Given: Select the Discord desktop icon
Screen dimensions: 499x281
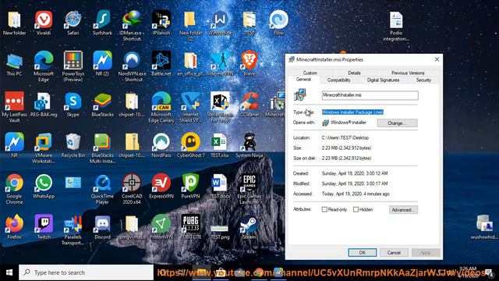Looking at the screenshot, I should coord(102,227).
